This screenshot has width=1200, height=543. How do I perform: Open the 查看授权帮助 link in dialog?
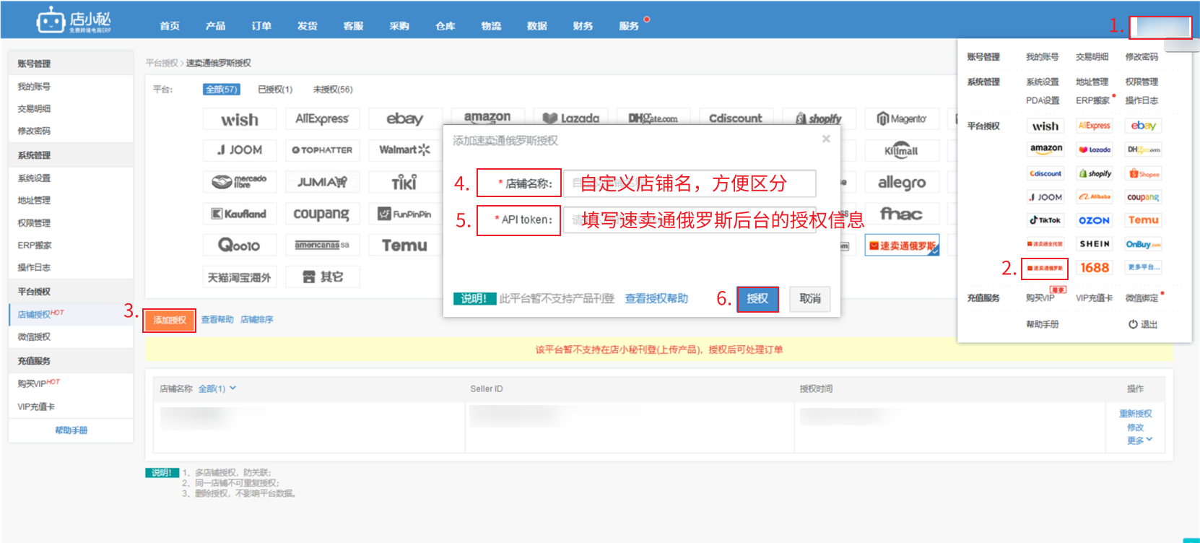[656, 299]
